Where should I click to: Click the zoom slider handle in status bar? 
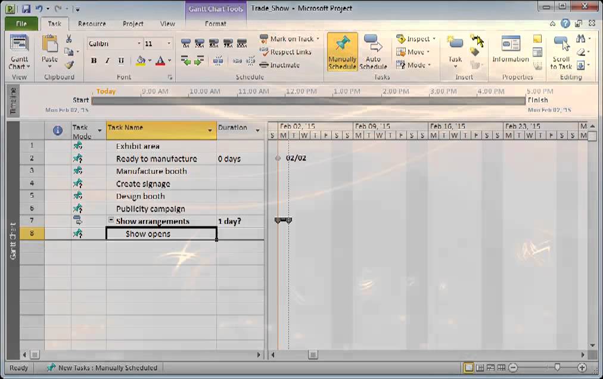coord(557,368)
